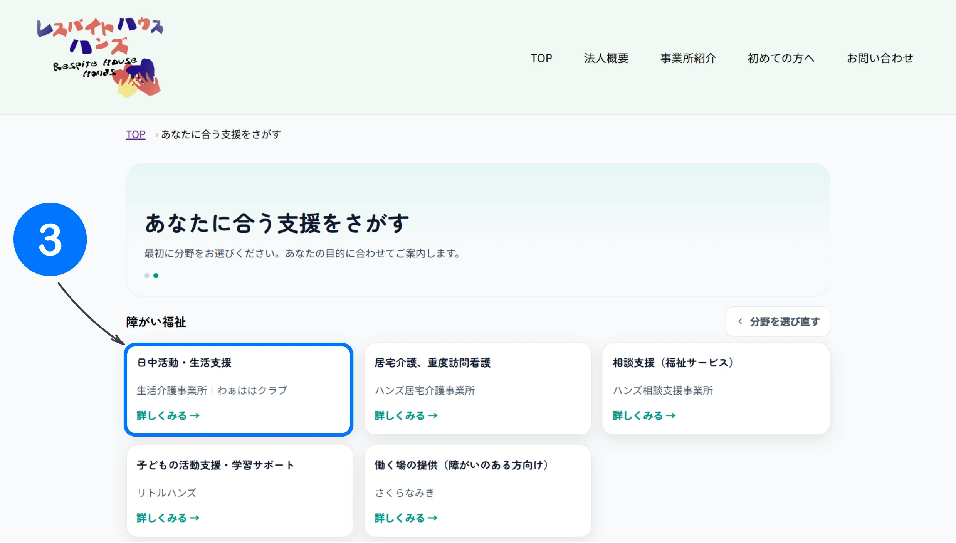
Task: Select the first gray carousel dot
Action: click(147, 275)
